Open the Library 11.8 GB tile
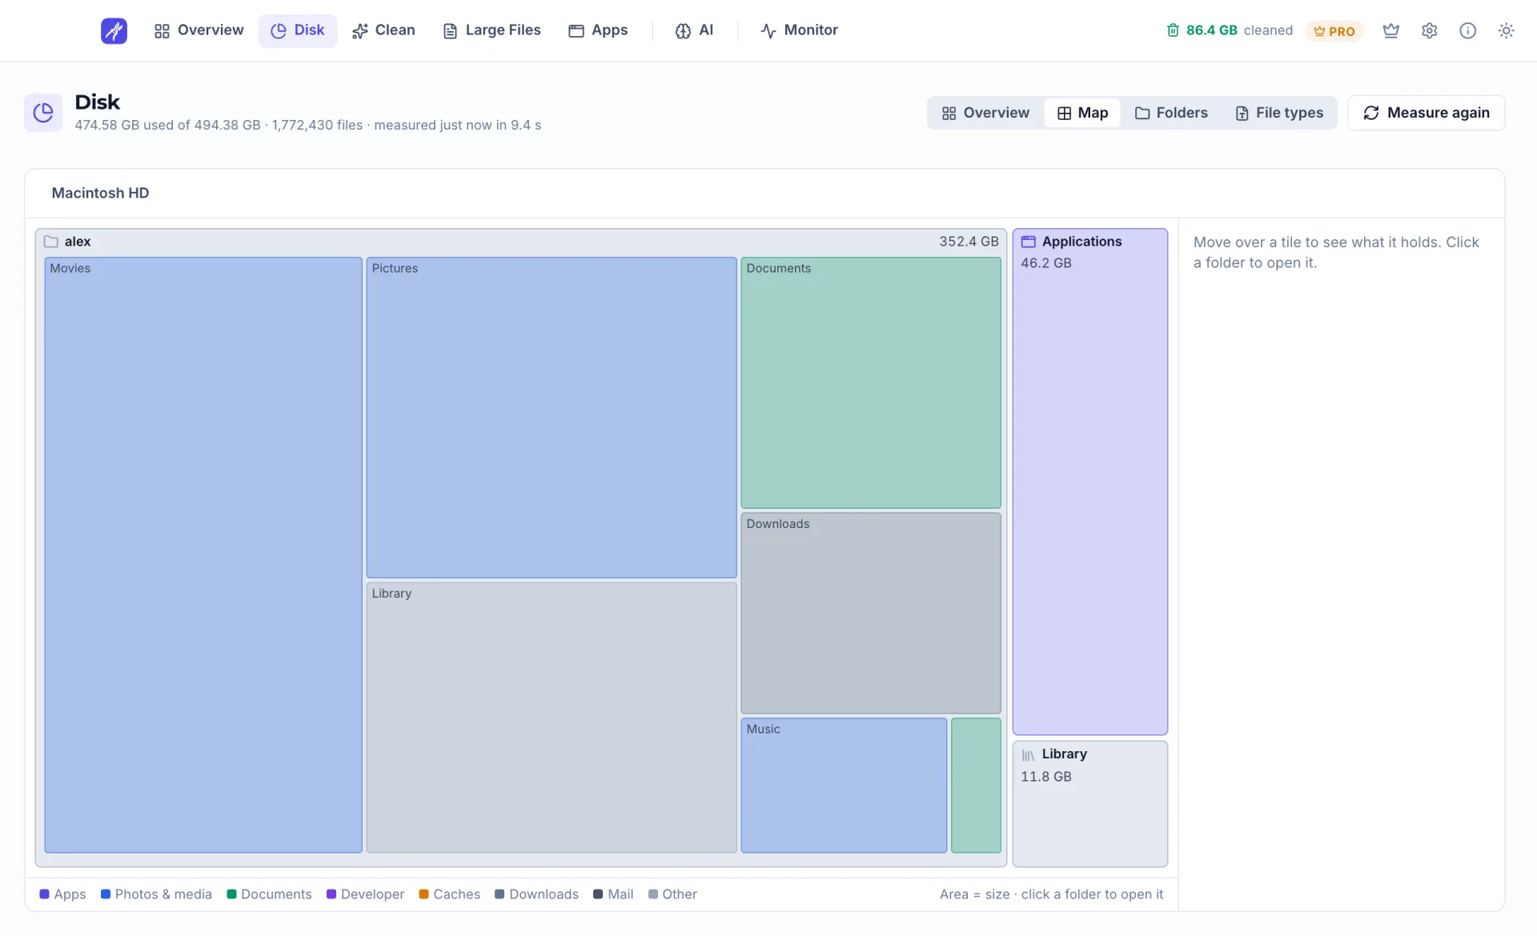The height and width of the screenshot is (936, 1537). [x=1090, y=803]
